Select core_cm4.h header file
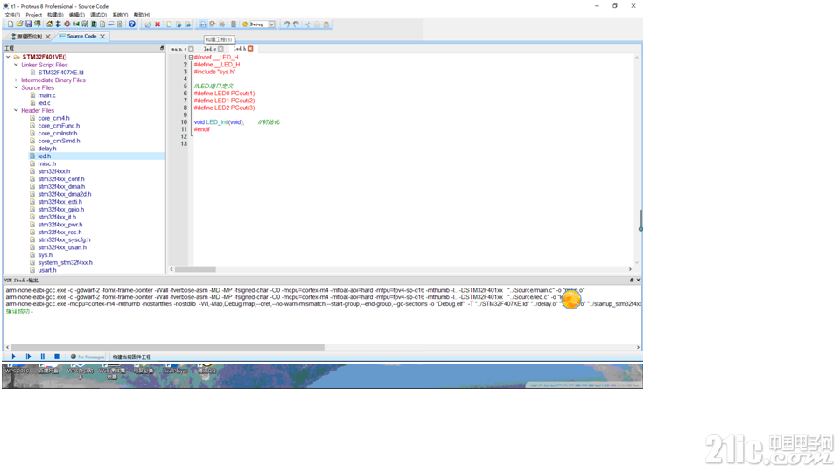This screenshot has width=840, height=472. (x=53, y=118)
